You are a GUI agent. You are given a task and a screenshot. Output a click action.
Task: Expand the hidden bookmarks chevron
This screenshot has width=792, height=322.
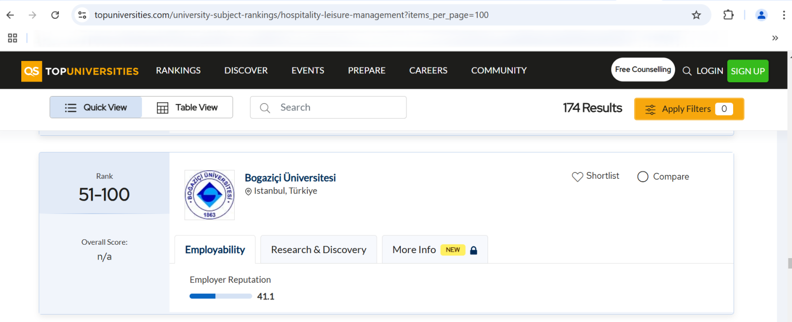click(x=775, y=38)
